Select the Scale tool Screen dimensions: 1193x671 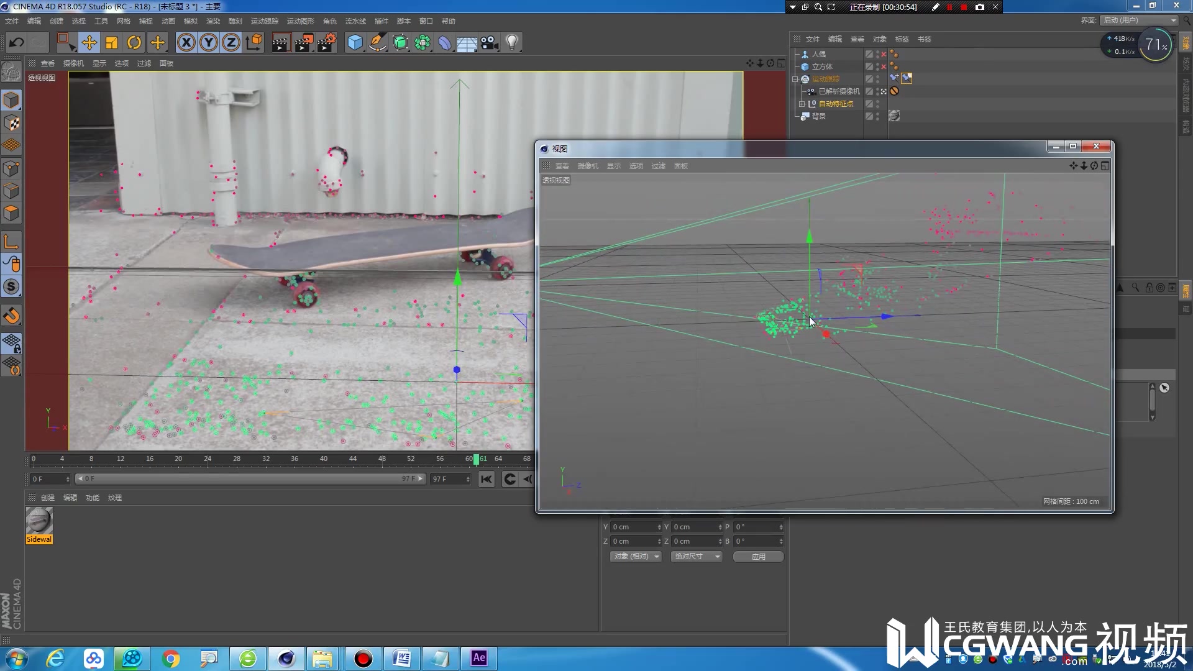[x=112, y=43]
